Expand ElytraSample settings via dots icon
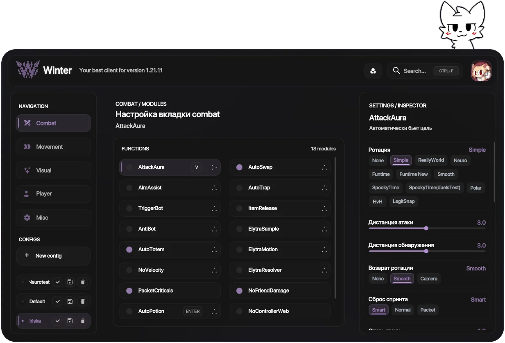 (324, 229)
